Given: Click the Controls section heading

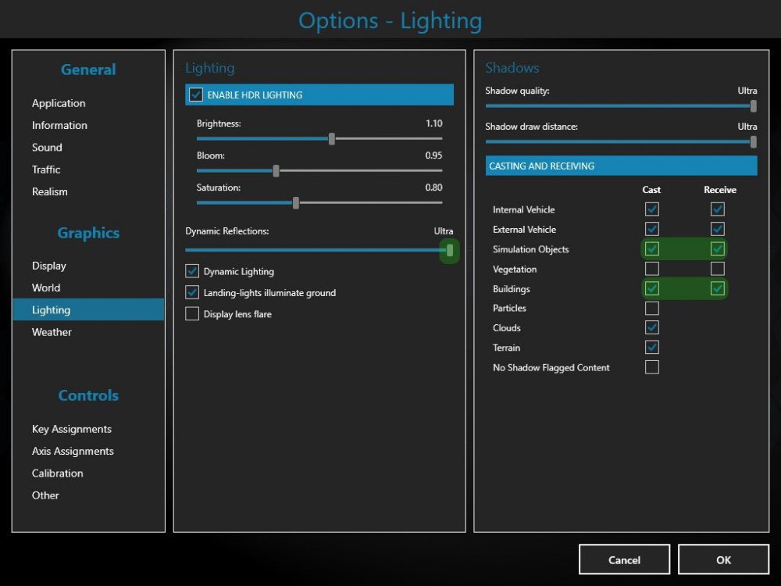Looking at the screenshot, I should tap(88, 395).
